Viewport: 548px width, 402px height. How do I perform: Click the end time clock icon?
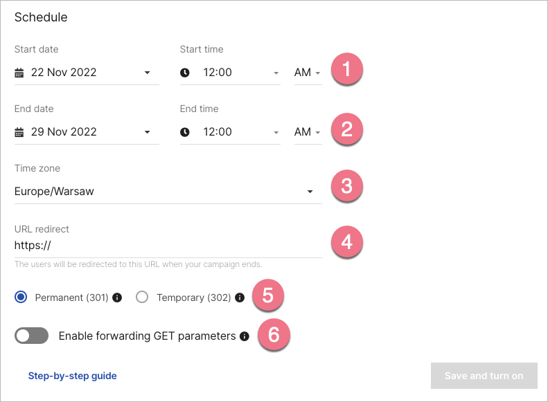(185, 132)
